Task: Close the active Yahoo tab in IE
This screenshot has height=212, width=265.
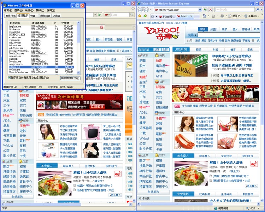Action: [191, 16]
